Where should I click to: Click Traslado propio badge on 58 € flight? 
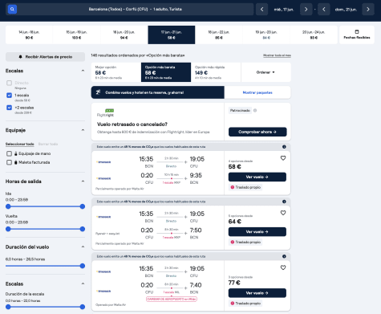pos(245,187)
